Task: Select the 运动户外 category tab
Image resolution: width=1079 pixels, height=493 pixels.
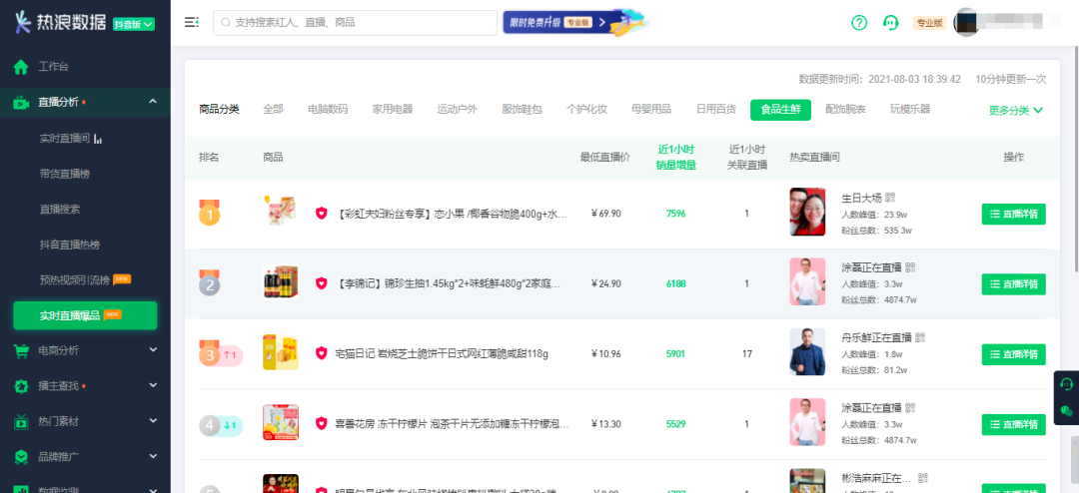Action: click(457, 109)
